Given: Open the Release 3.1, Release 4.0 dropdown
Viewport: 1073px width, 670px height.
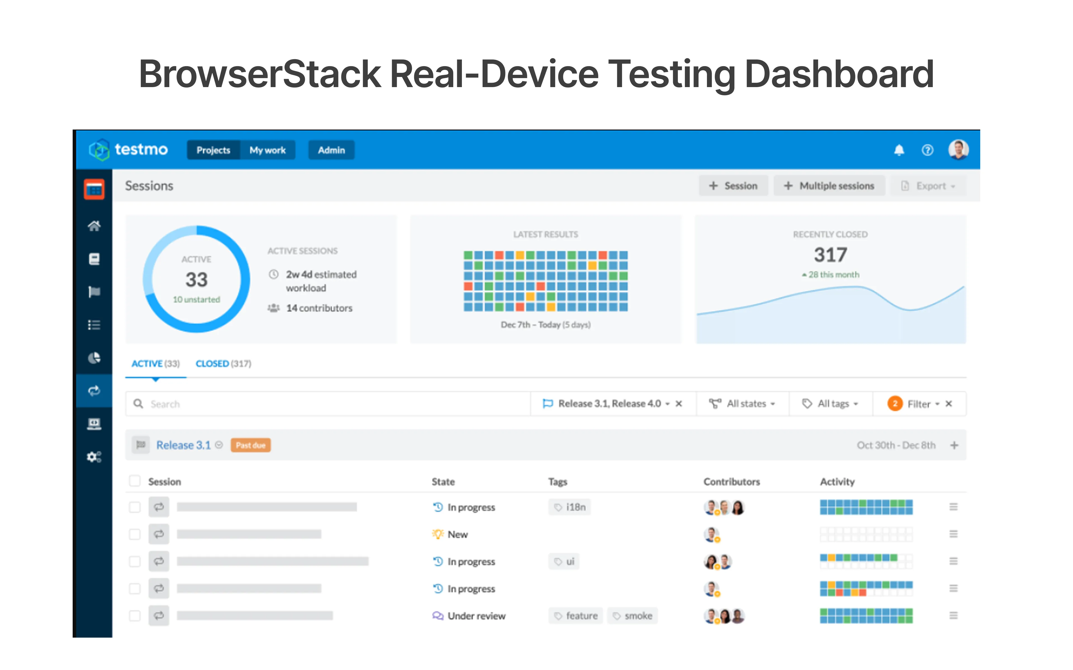Looking at the screenshot, I should point(606,404).
